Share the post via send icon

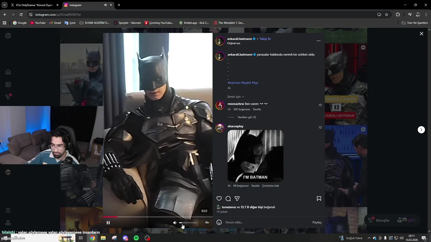[237, 199]
